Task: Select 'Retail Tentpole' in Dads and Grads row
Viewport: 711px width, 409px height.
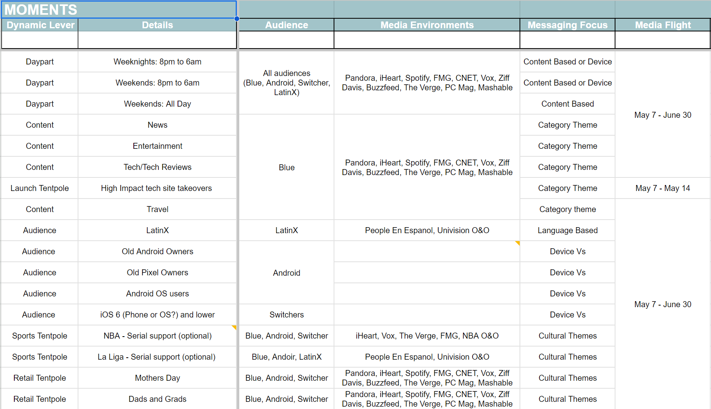Action: 40,399
